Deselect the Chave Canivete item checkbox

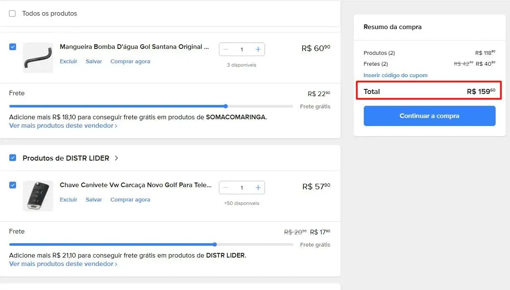click(13, 185)
